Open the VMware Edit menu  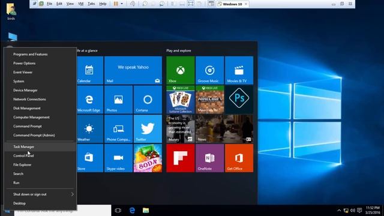pos(59,4)
